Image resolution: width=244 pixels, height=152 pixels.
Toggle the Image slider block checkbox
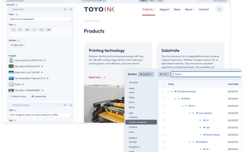pyautogui.click(x=10, y=9)
